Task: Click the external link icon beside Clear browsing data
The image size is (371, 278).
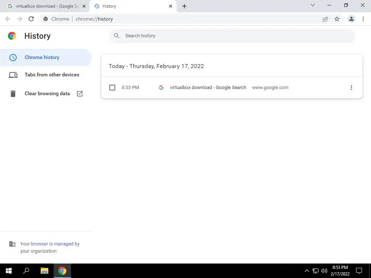Action: click(x=80, y=94)
